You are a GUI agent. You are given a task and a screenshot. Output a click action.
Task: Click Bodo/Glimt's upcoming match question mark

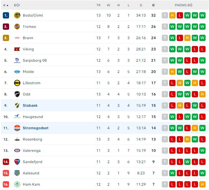point(165,15)
